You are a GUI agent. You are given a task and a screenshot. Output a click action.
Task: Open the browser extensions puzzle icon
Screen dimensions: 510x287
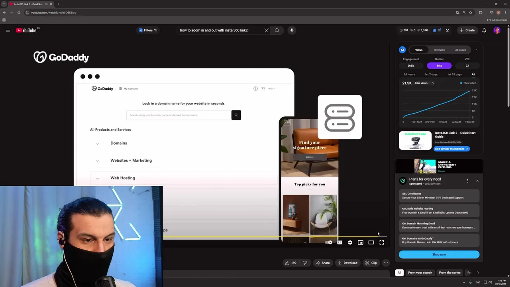(481, 12)
